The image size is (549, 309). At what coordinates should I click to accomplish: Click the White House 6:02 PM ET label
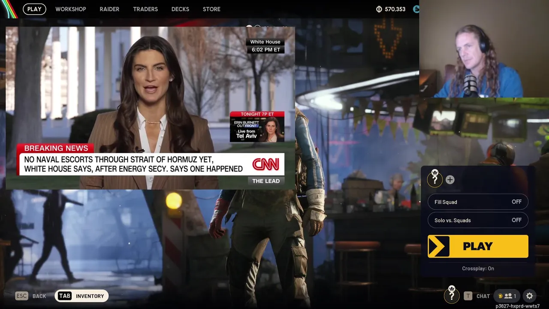point(265,45)
